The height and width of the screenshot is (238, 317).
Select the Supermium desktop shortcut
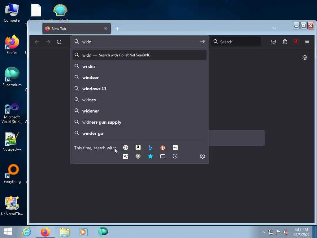[x=12, y=77]
